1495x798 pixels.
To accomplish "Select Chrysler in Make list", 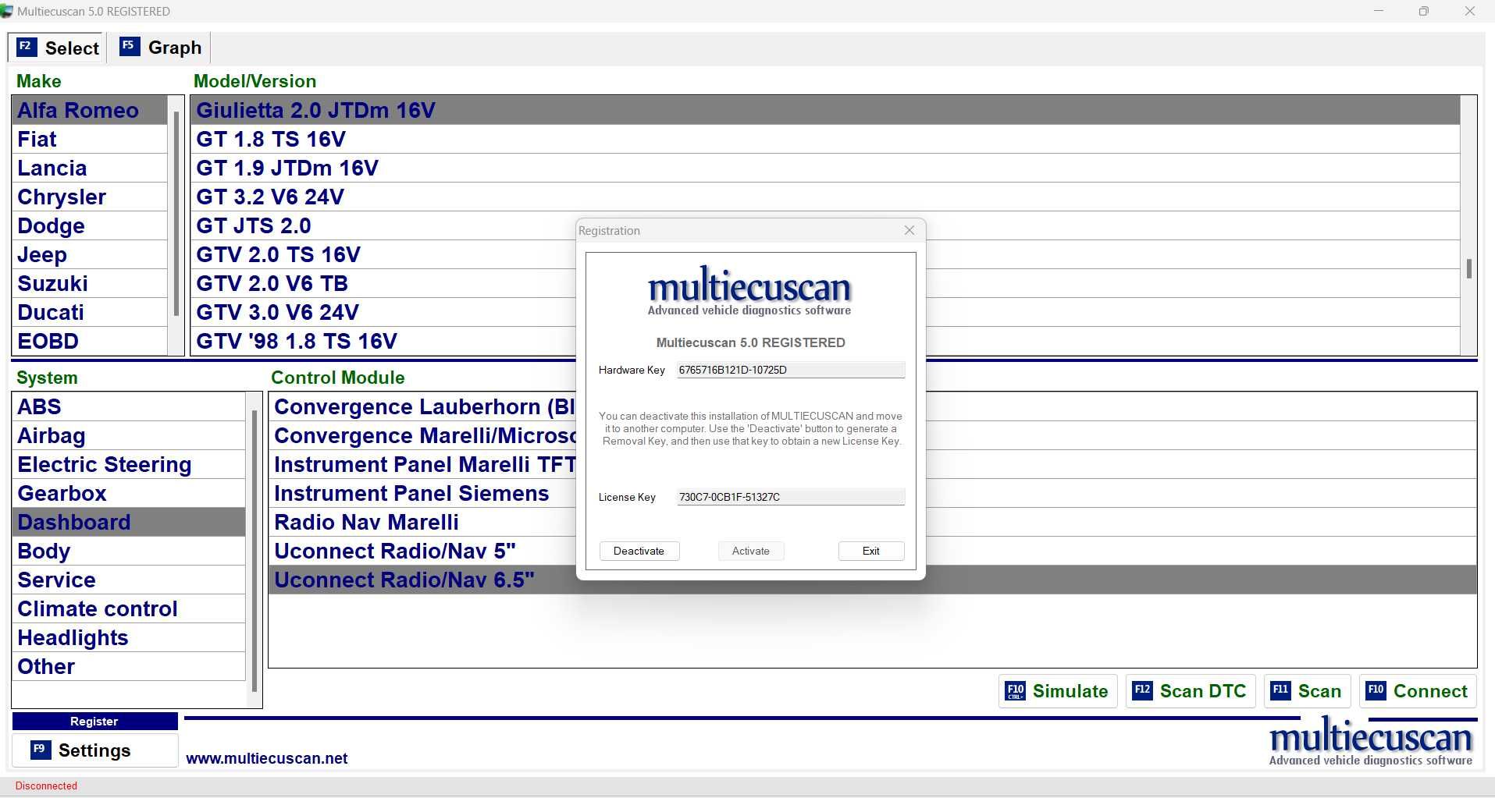I will (90, 197).
